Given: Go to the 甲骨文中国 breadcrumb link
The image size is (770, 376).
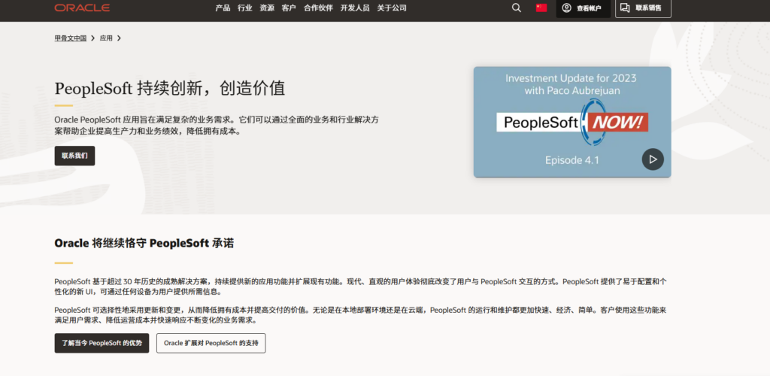Looking at the screenshot, I should pyautogui.click(x=71, y=38).
